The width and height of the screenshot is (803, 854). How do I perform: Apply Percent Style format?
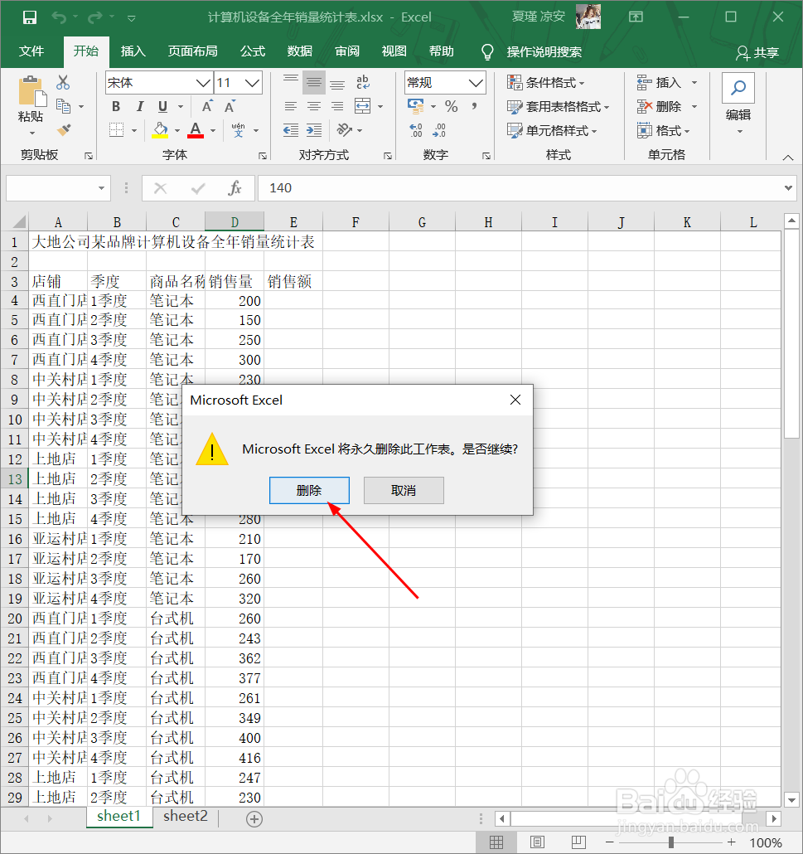pos(452,106)
